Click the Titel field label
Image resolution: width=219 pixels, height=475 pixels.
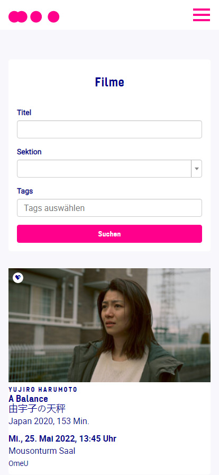point(24,113)
